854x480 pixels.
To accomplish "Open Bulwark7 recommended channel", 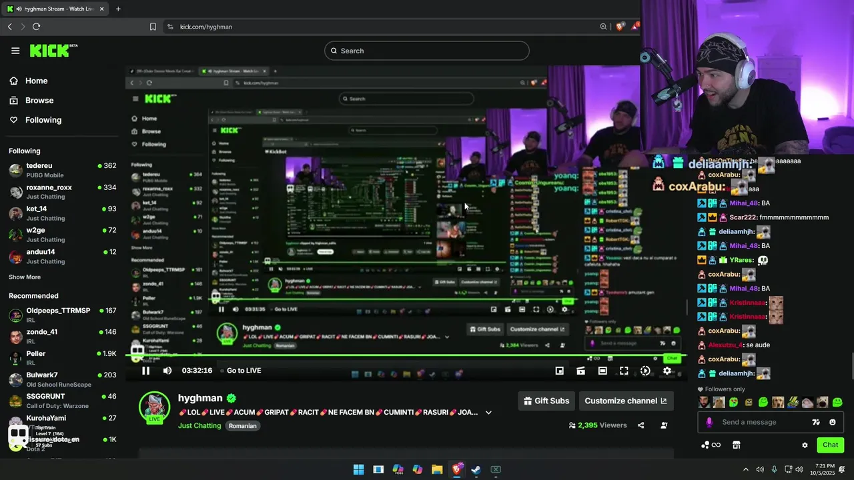I will coord(62,379).
